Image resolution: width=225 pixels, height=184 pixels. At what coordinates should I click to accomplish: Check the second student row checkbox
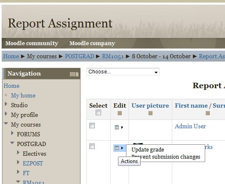(x=92, y=146)
